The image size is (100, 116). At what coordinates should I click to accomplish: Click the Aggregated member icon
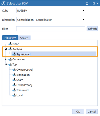[x=14, y=54]
